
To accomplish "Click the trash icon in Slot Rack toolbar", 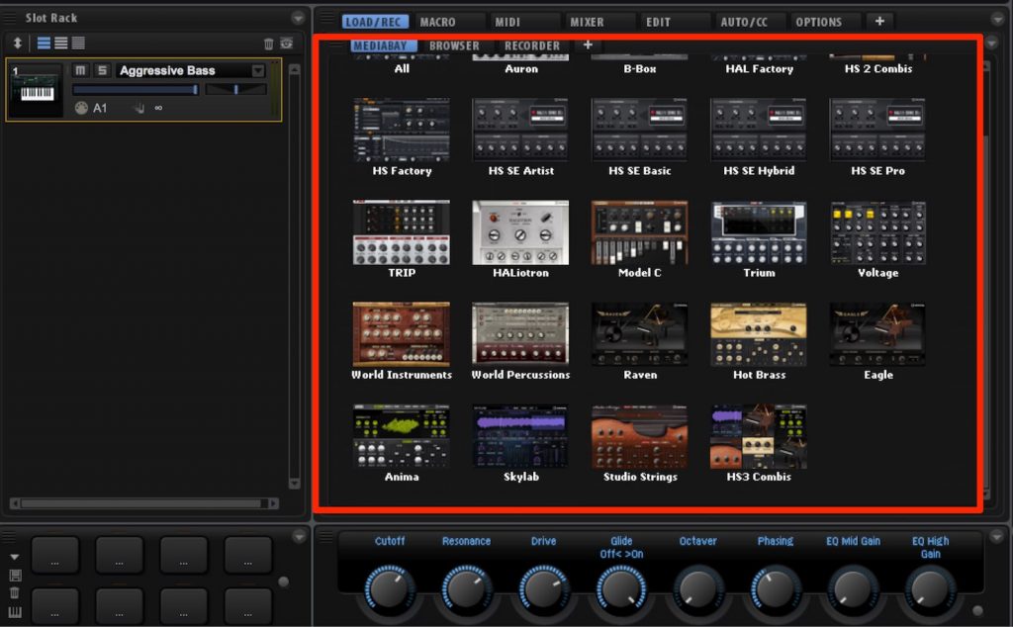I will click(268, 44).
